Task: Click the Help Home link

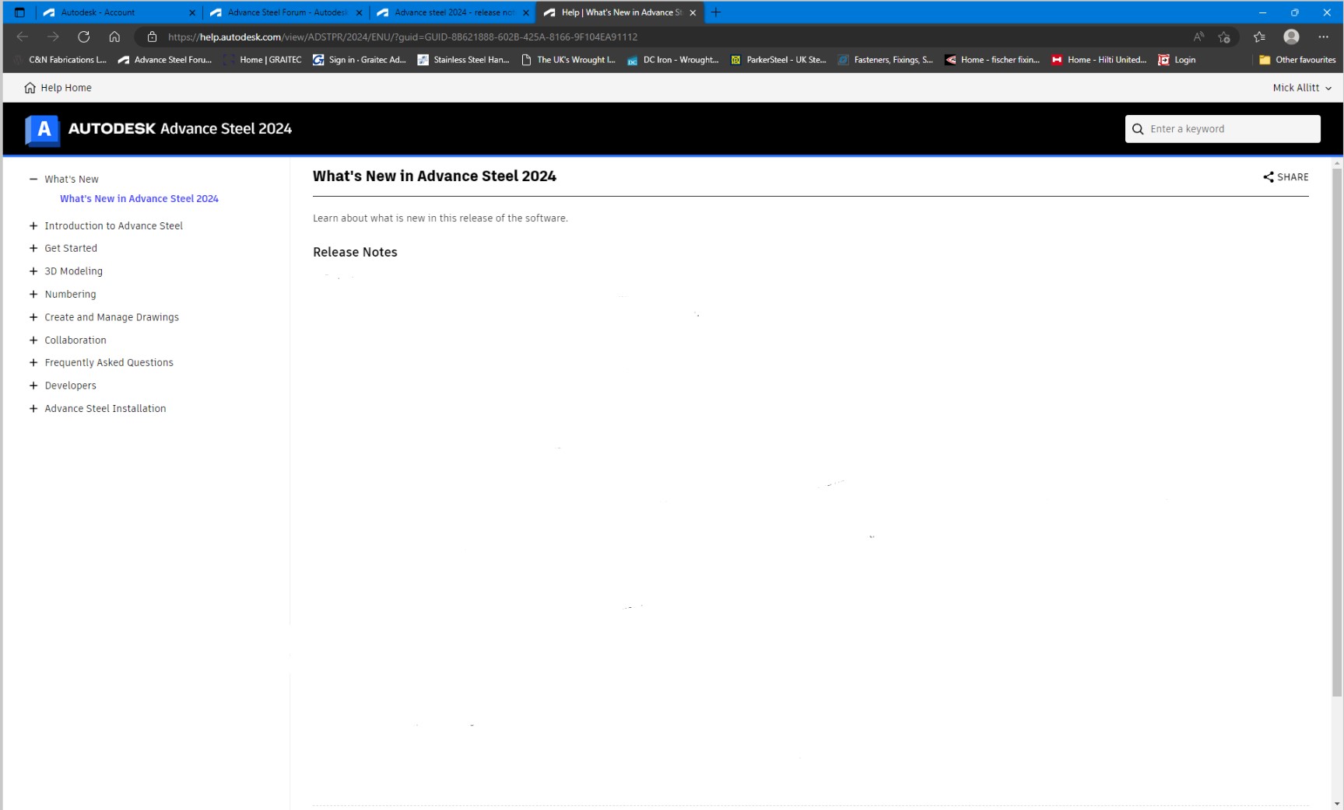Action: click(x=66, y=88)
